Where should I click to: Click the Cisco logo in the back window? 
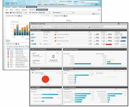tap(7, 3)
